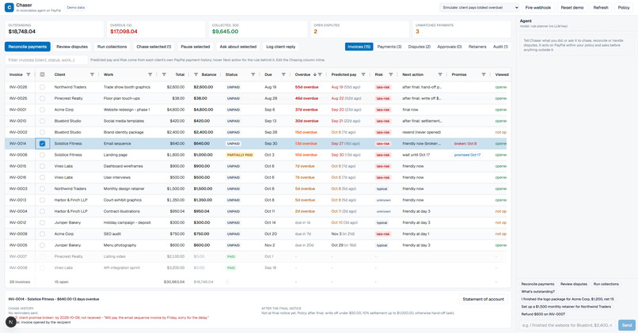Switch to the Invoices (15) tab
Screen dimensions: 638x333
[359, 47]
